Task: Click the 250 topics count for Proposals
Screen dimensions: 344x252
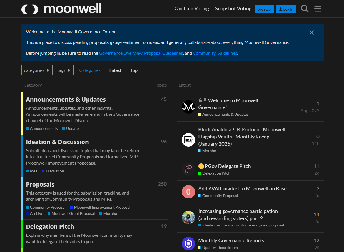Action: 162,184
